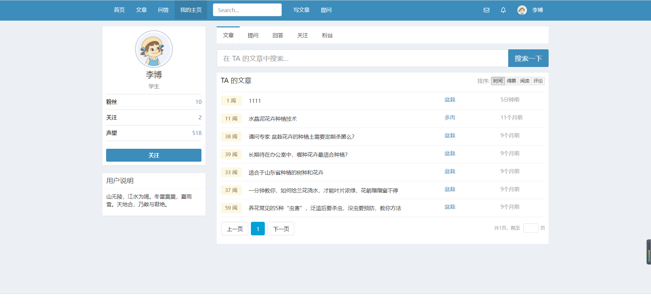651x305 pixels.
Task: Click the 上一页 pagination button
Action: pyautogui.click(x=235, y=229)
